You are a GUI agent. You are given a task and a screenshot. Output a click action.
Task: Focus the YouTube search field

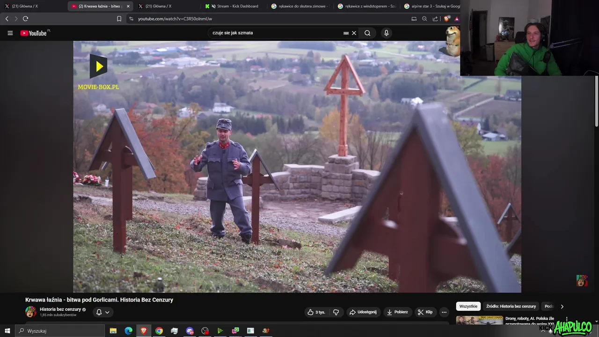coord(276,33)
